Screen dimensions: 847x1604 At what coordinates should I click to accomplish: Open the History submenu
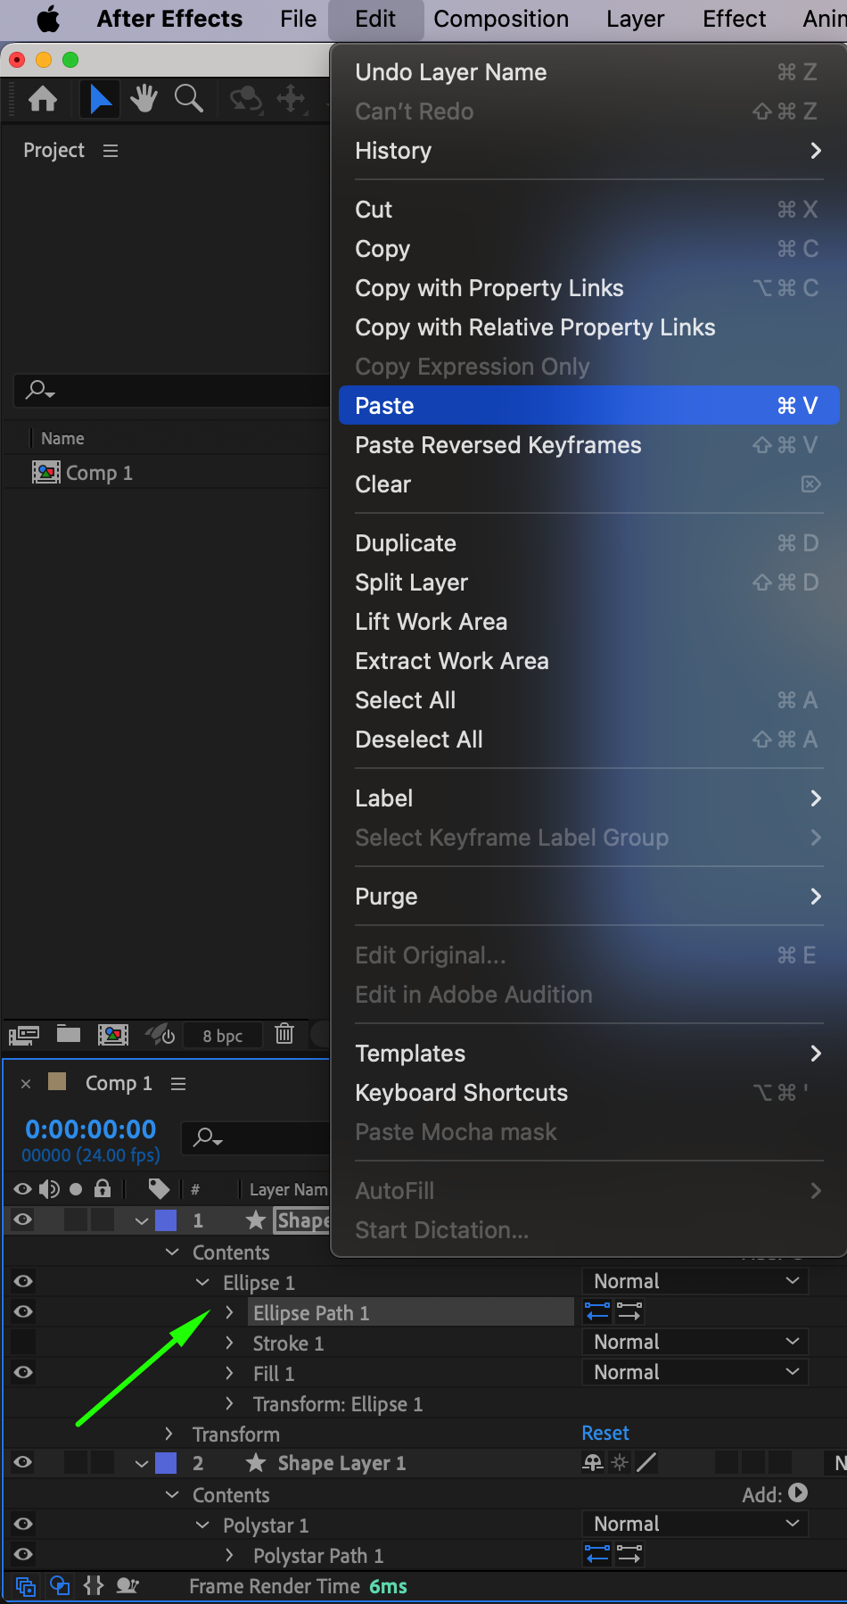pos(588,151)
